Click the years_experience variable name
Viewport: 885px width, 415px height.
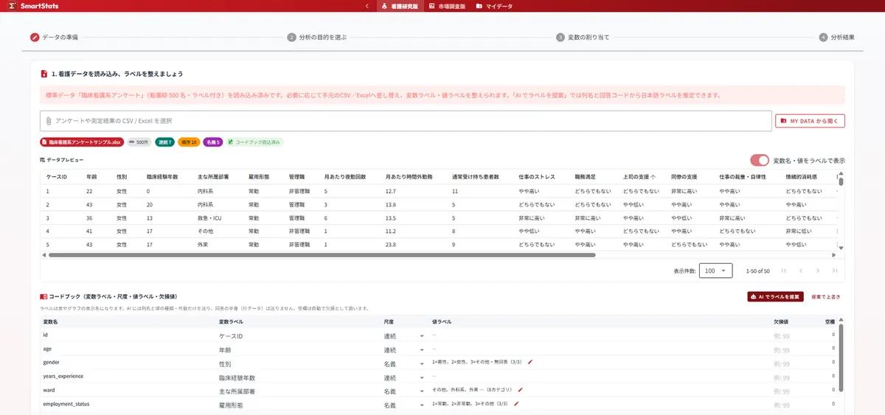click(x=63, y=376)
